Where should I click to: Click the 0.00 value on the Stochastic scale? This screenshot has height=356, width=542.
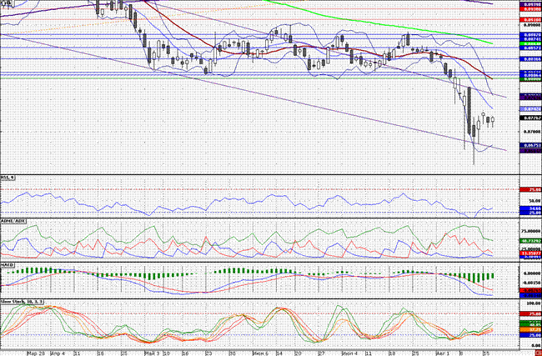click(x=536, y=345)
